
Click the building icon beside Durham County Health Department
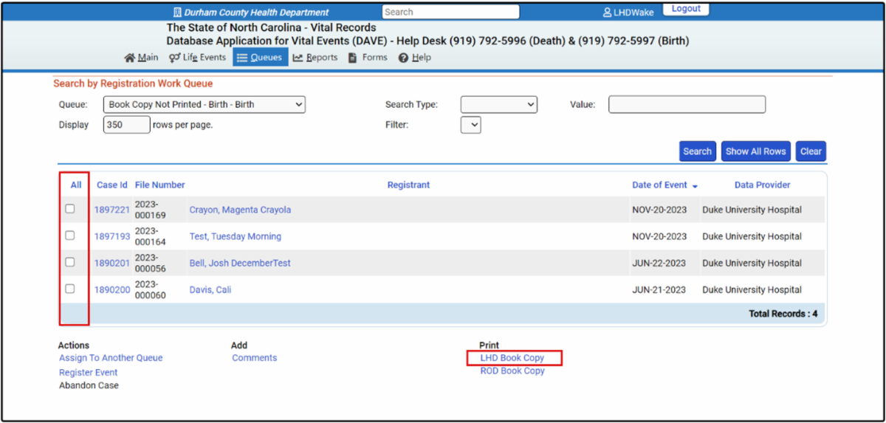(x=177, y=13)
